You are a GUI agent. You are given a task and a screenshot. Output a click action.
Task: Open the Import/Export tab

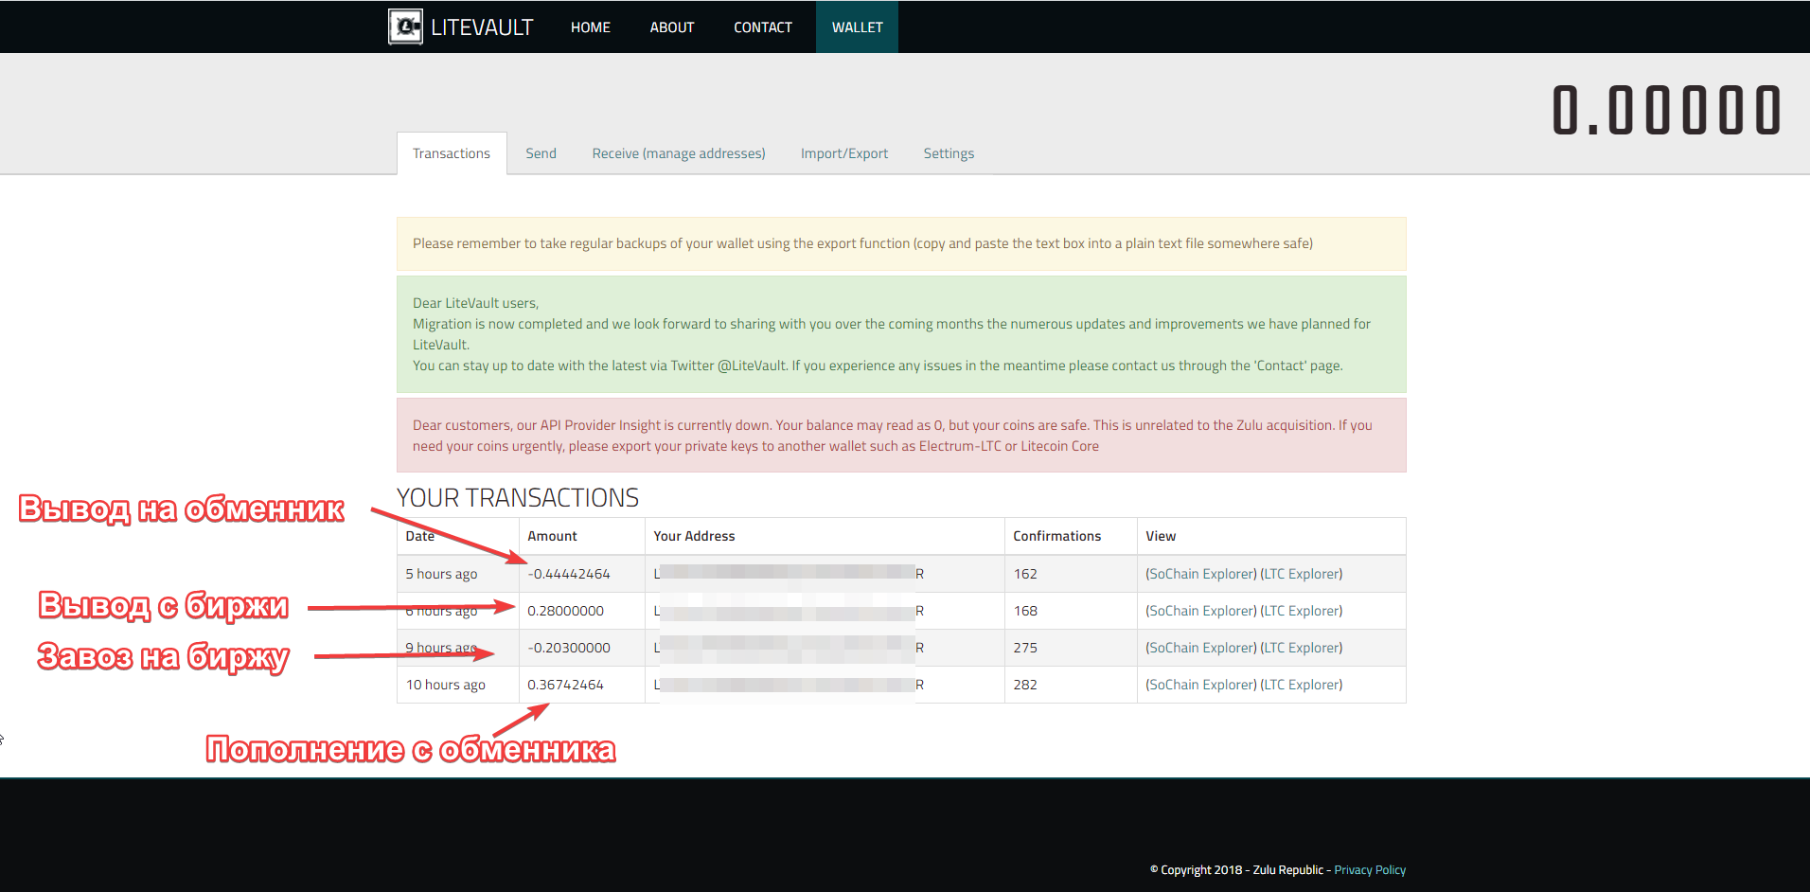(x=843, y=153)
